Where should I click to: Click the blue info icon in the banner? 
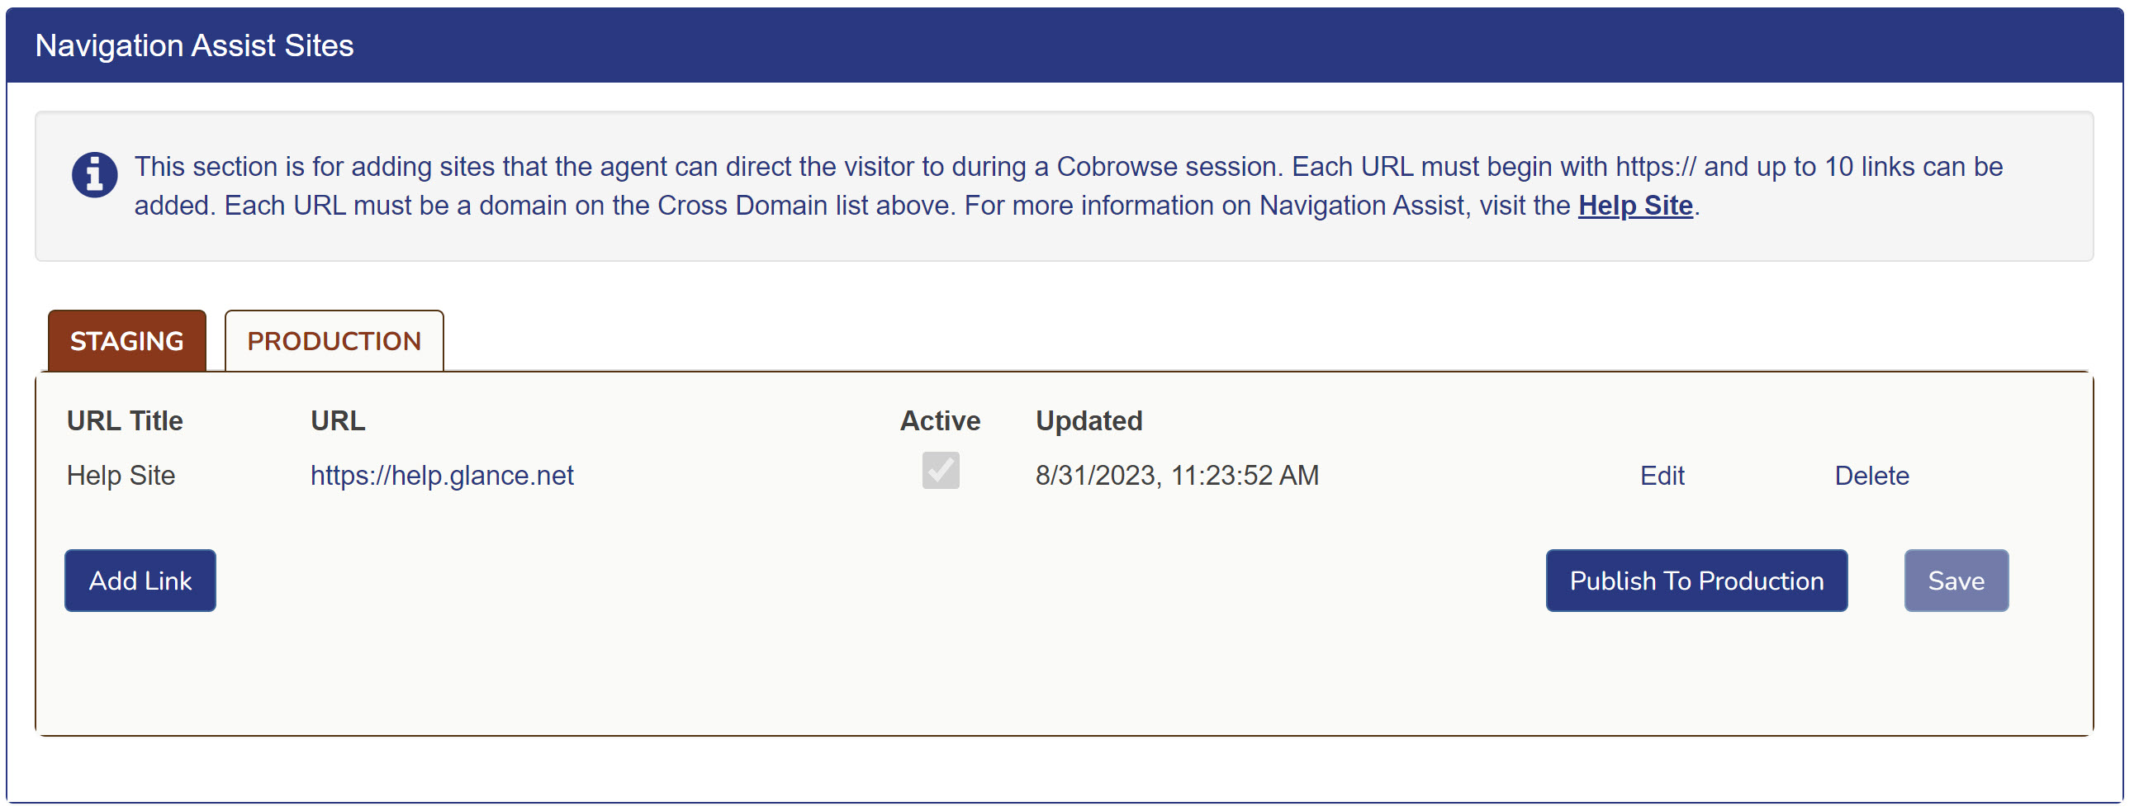(x=94, y=175)
